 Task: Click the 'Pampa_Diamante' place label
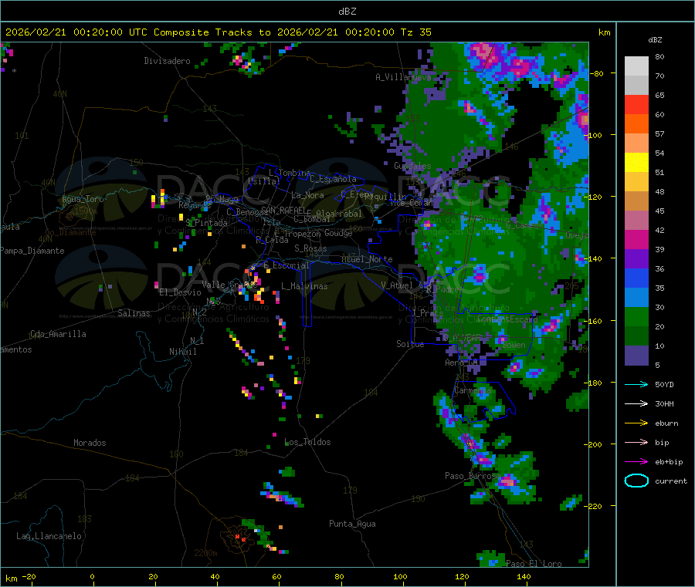pyautogui.click(x=32, y=251)
